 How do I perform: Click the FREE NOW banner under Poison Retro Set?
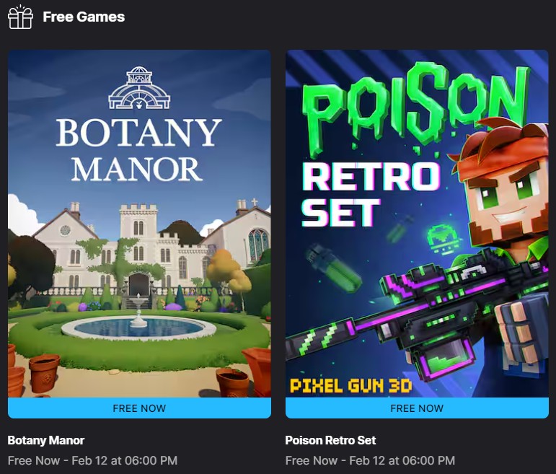point(417,408)
